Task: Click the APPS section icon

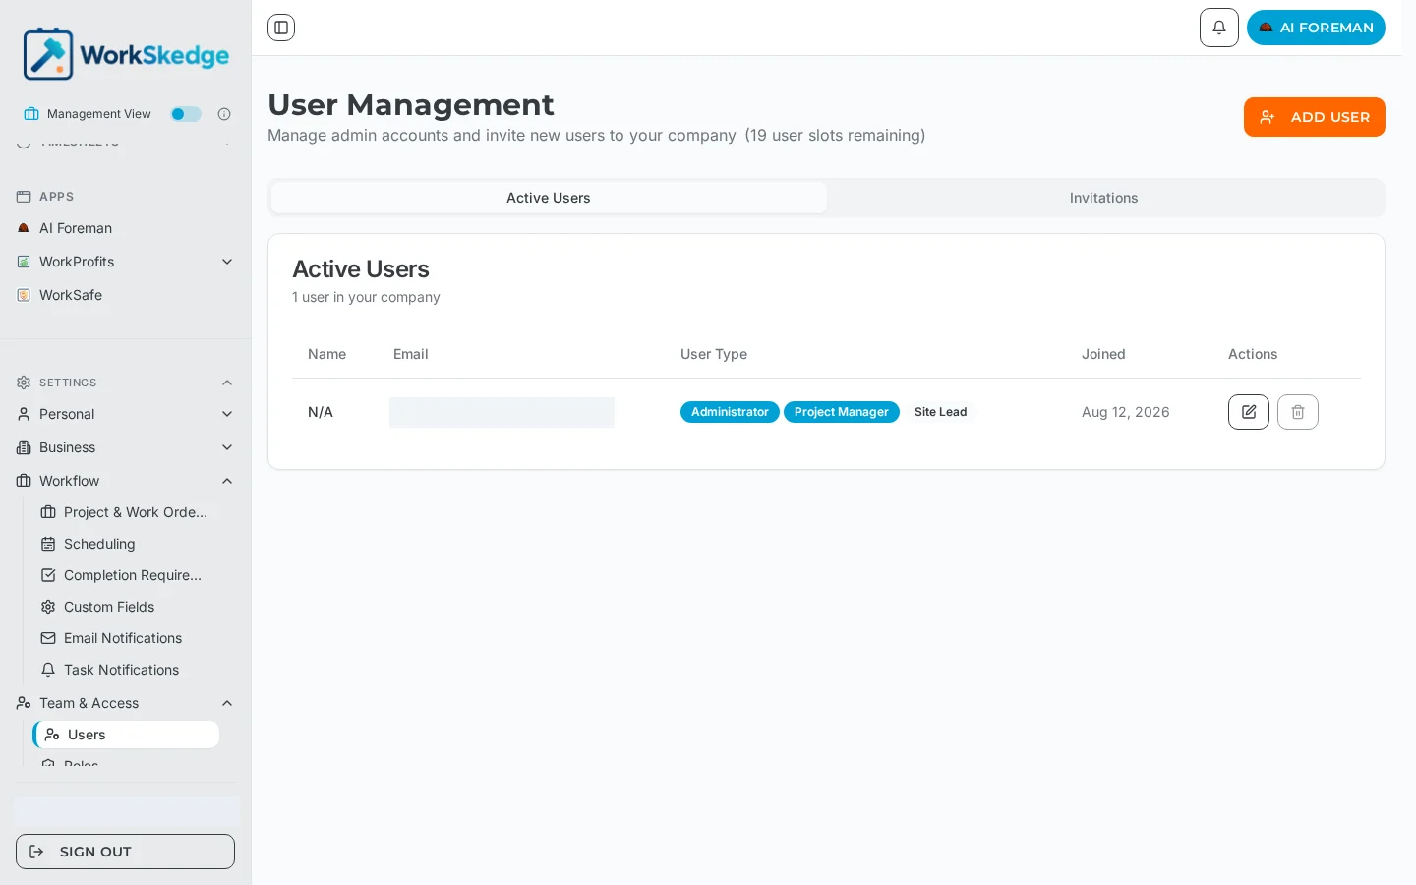Action: tap(24, 197)
